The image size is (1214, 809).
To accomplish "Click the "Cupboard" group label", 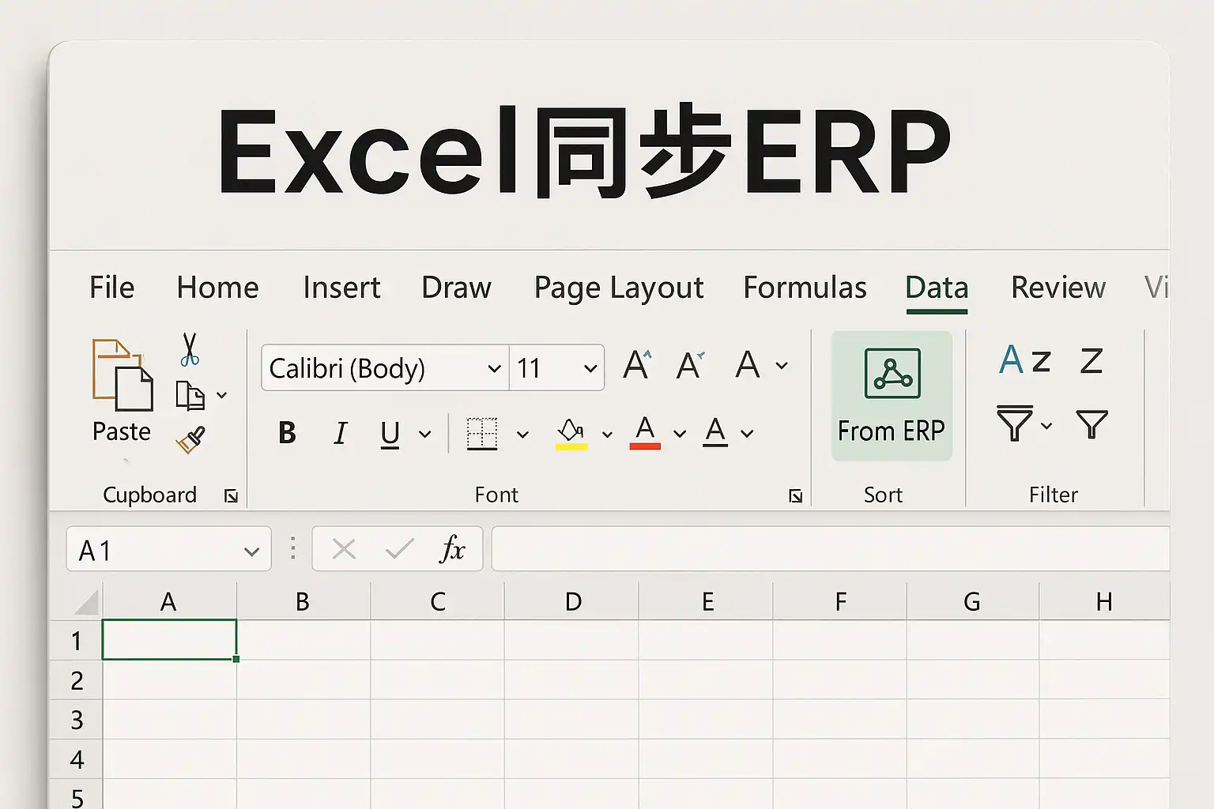I will point(149,495).
